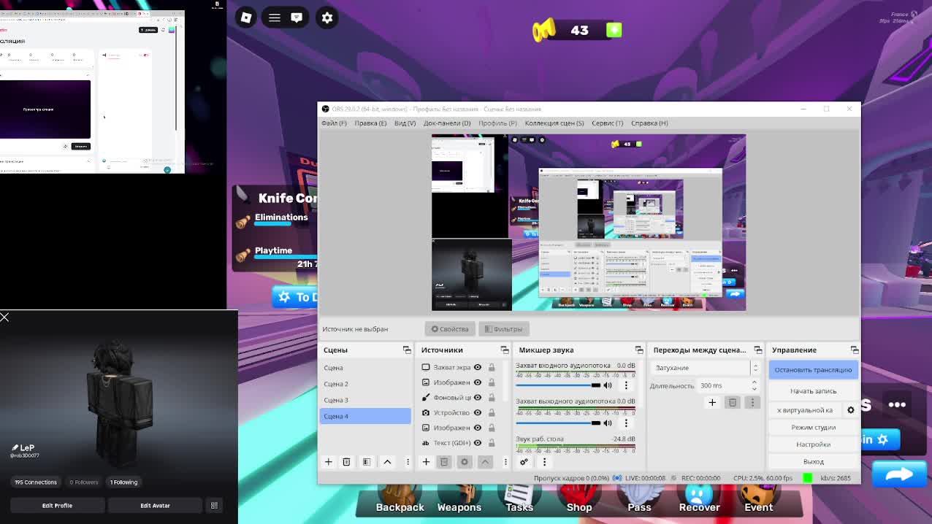
Task: Open Справка (H) menu
Action: pyautogui.click(x=649, y=123)
